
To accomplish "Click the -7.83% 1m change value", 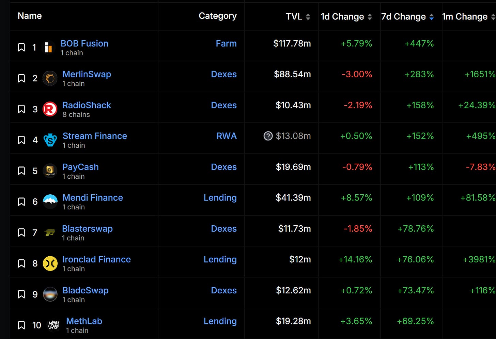I will tap(481, 167).
